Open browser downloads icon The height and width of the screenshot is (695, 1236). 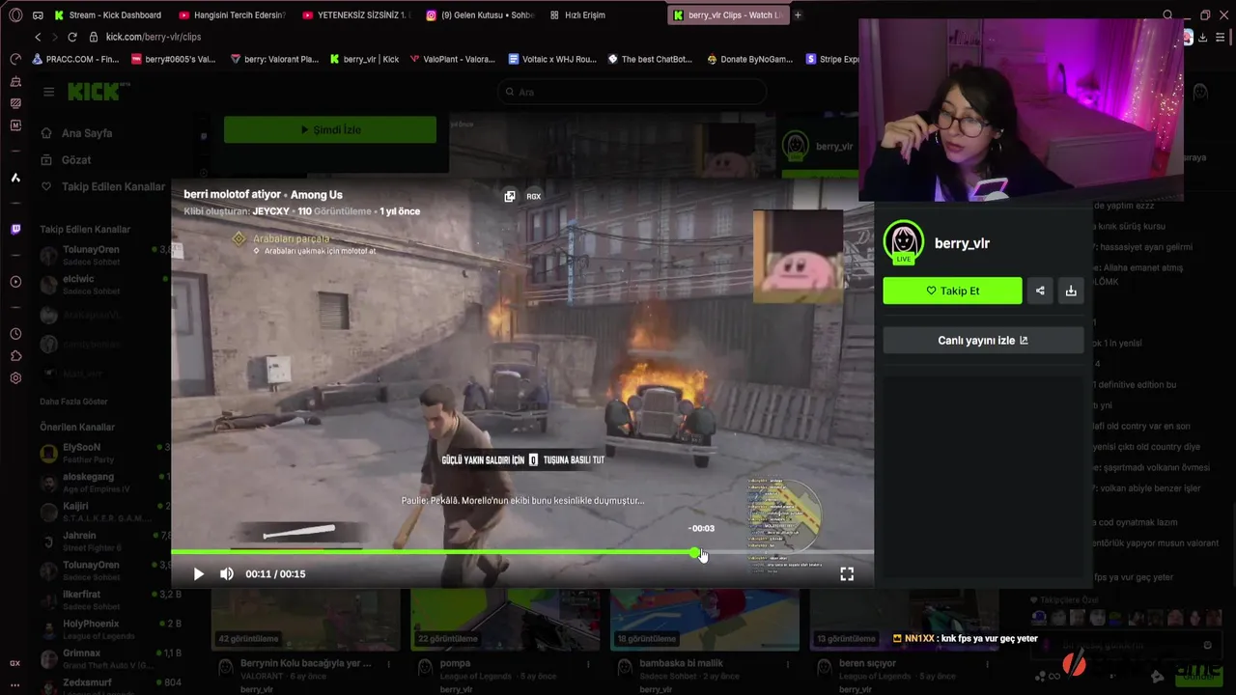click(1202, 38)
